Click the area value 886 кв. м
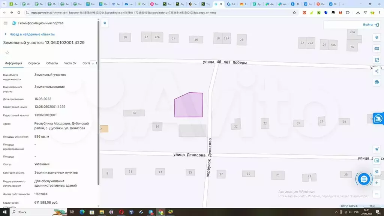Image resolution: width=384 pixels, height=216 pixels. [42, 136]
